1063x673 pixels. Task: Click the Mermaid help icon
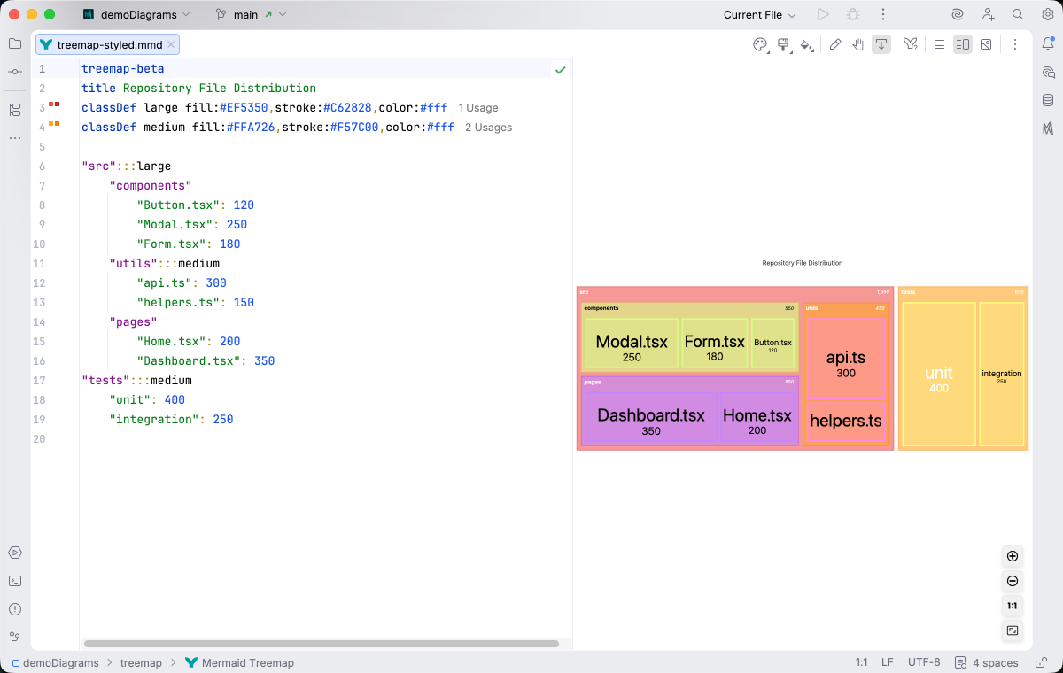tap(911, 44)
